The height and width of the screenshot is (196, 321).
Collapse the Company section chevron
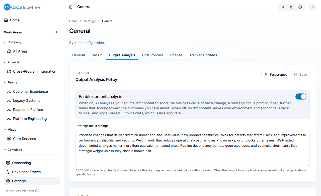5,42
